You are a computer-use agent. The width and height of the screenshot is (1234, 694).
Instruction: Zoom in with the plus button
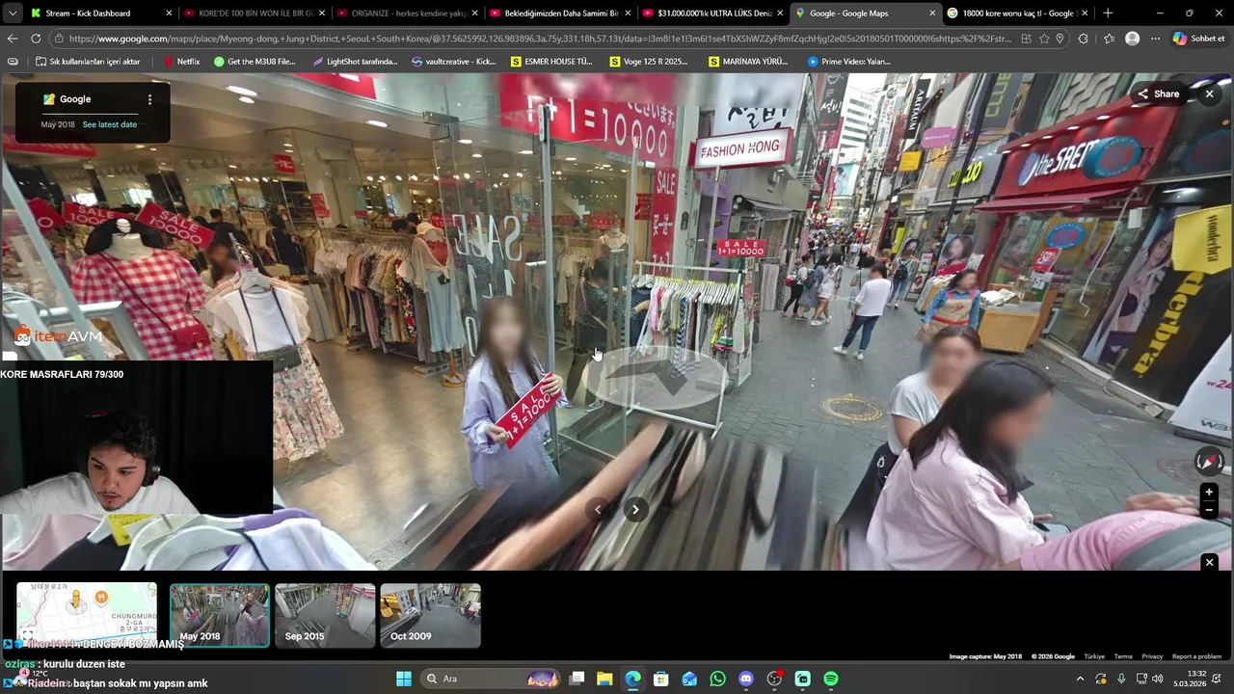click(1209, 493)
